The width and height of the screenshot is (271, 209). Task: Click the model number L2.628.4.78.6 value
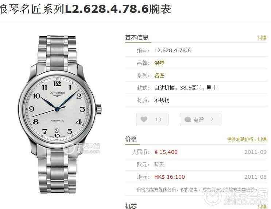coord(173,50)
